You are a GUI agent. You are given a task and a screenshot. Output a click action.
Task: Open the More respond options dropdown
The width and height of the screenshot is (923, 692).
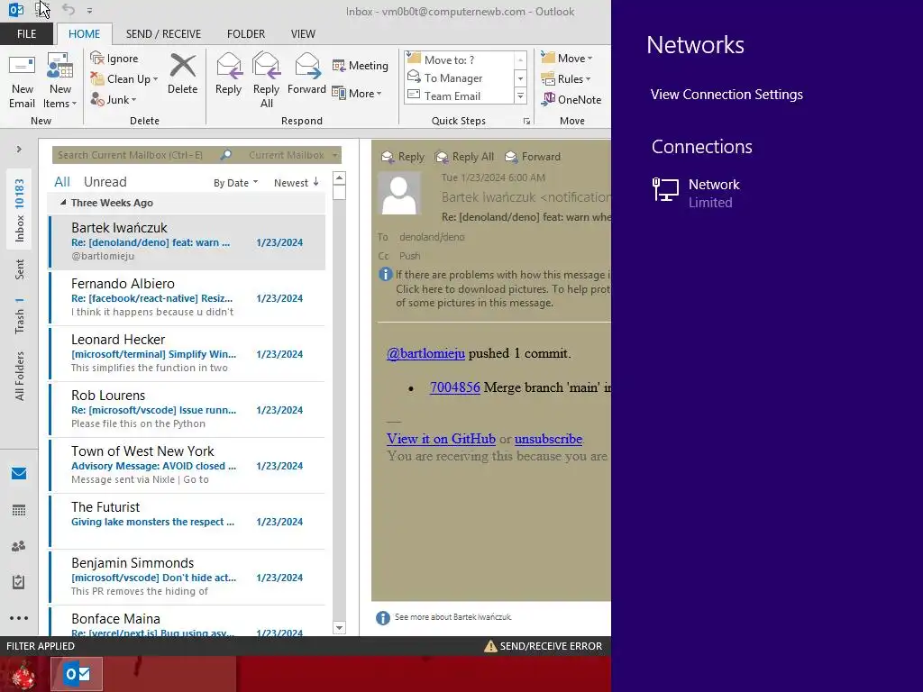357,93
